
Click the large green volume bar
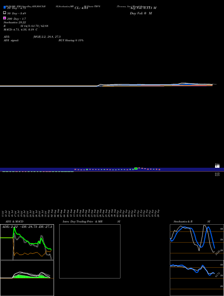(x=136, y=168)
